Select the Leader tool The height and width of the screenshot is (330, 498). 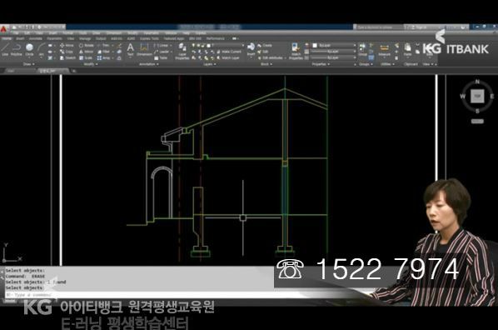coord(162,52)
